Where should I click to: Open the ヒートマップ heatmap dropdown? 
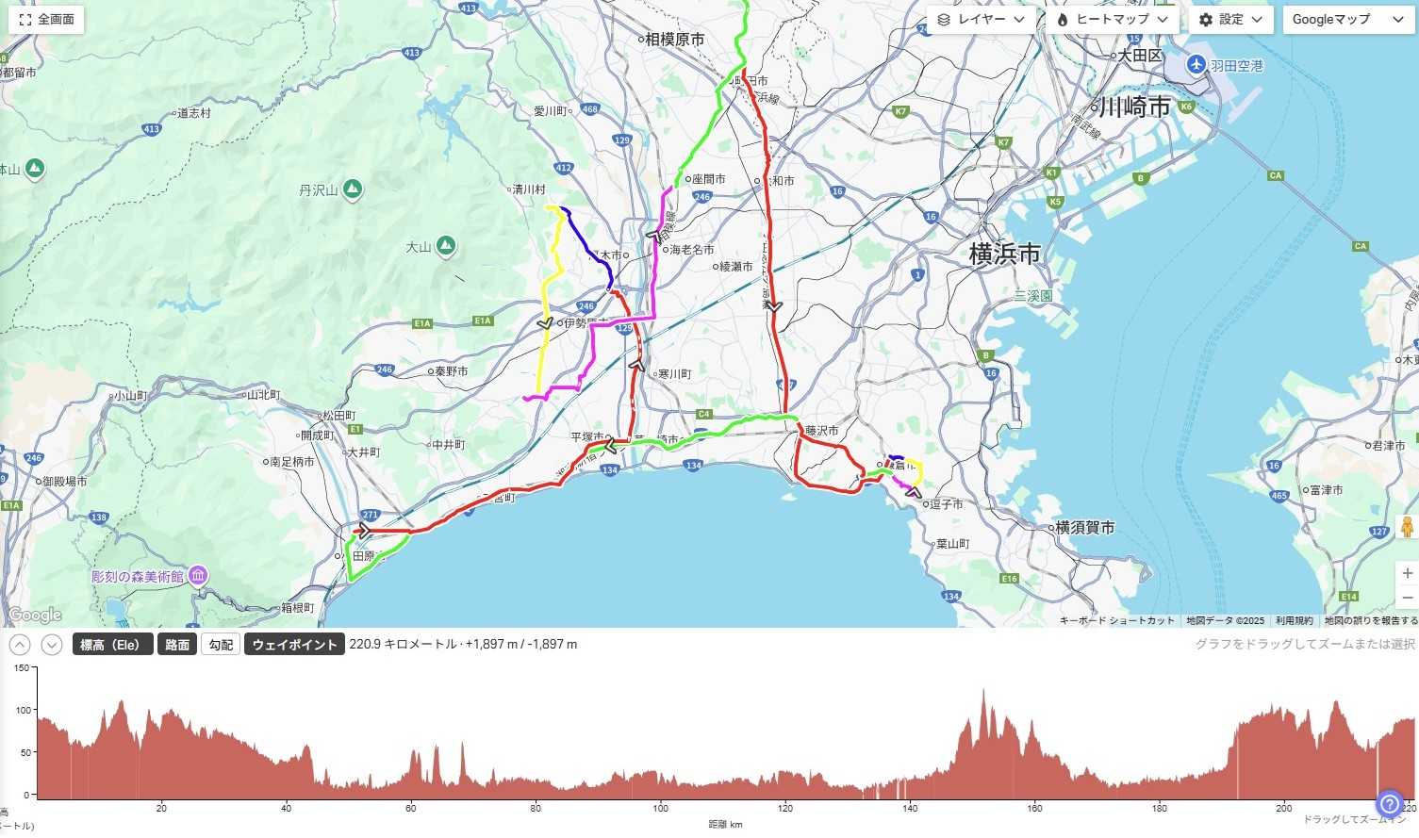coord(1113,19)
